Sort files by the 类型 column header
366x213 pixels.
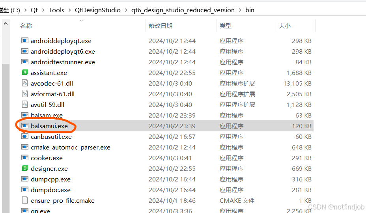pyautogui.click(x=226, y=26)
